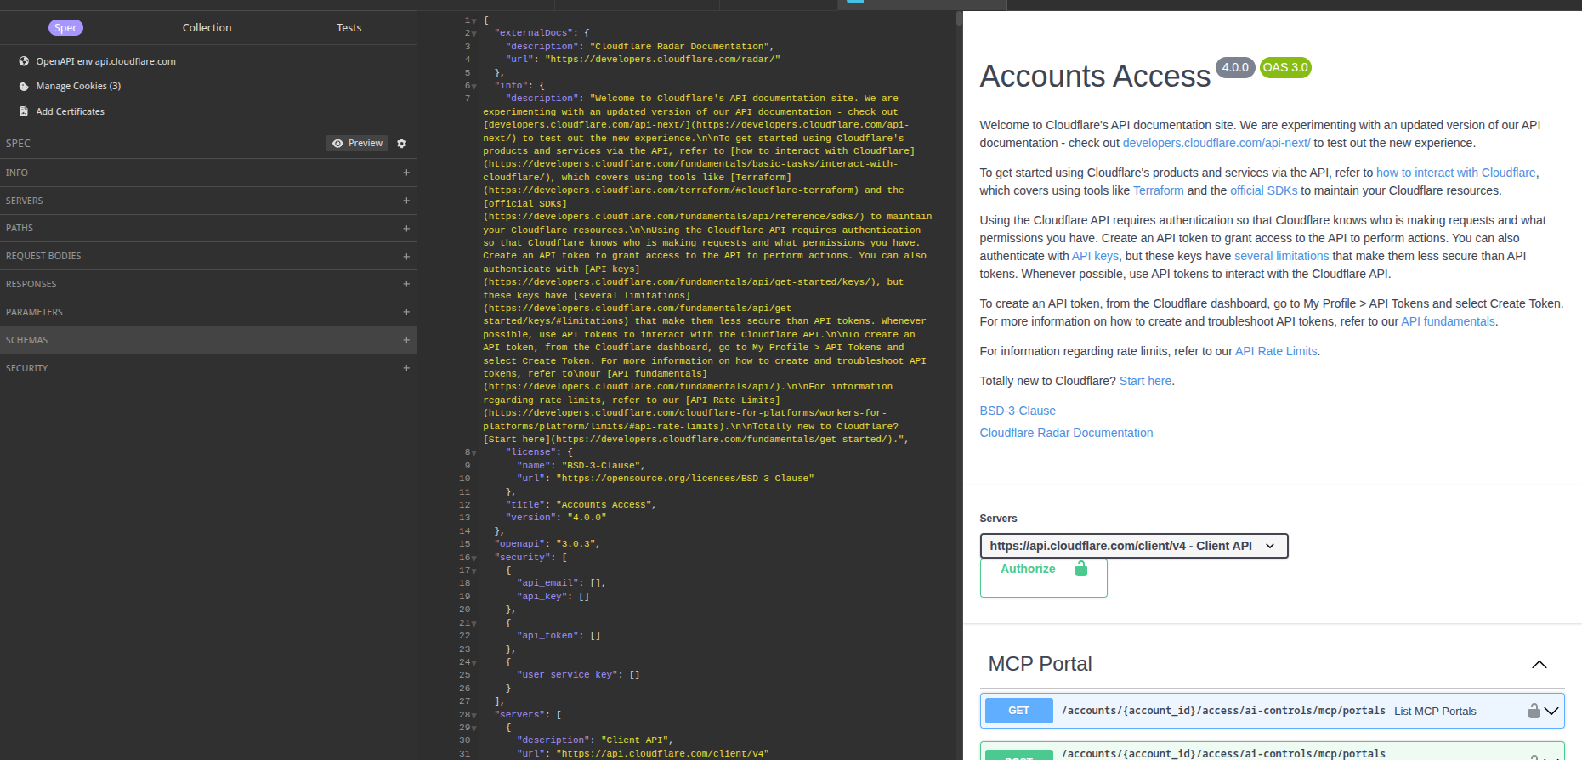Screen dimensions: 1582x760
Task: Fold the user_service_key object at line 24
Action: pyautogui.click(x=474, y=662)
